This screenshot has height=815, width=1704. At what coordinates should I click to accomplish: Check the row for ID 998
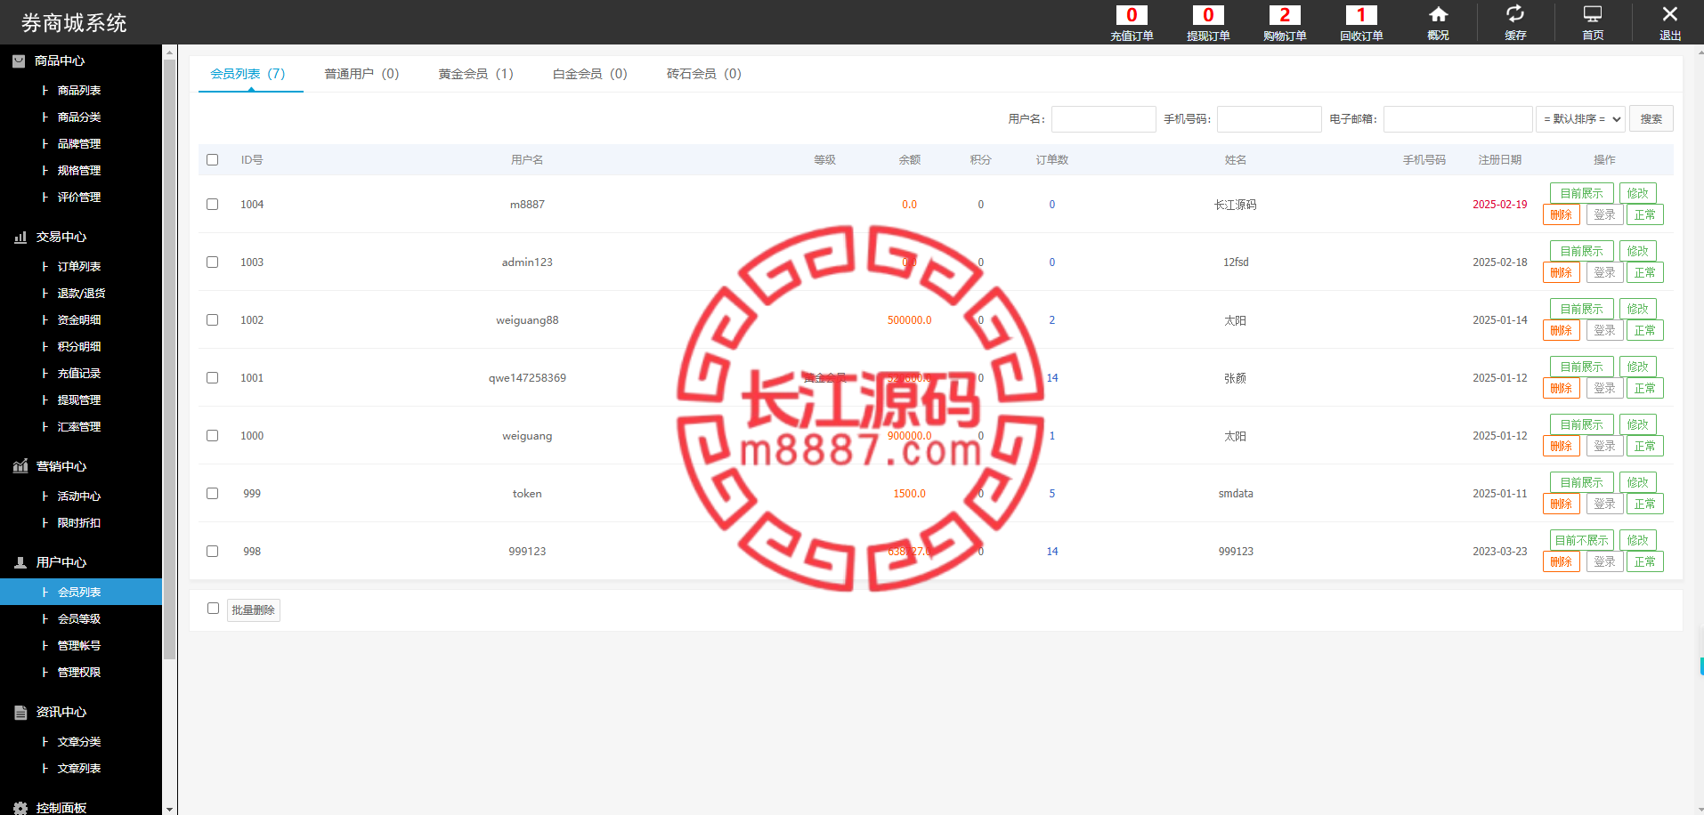pyautogui.click(x=212, y=551)
